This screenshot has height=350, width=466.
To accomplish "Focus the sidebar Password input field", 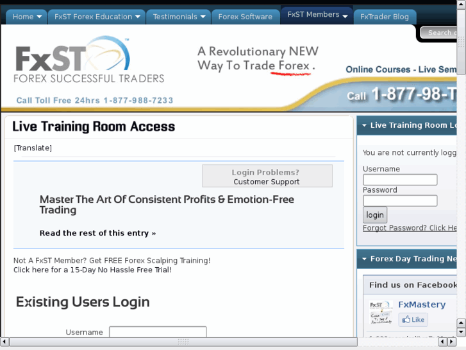I will (x=400, y=200).
